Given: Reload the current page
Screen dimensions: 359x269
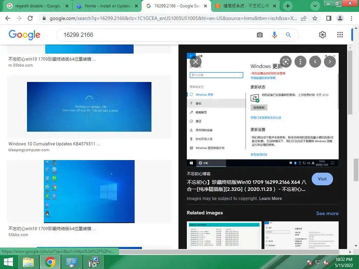Looking at the screenshot, I should 30,18.
